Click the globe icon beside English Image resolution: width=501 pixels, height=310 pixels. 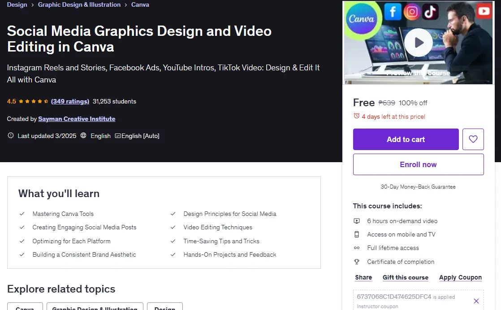[83, 135]
